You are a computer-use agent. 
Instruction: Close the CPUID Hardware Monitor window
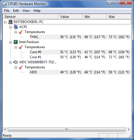tap(126, 3)
